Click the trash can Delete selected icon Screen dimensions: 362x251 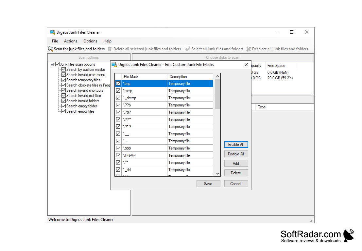[110, 49]
